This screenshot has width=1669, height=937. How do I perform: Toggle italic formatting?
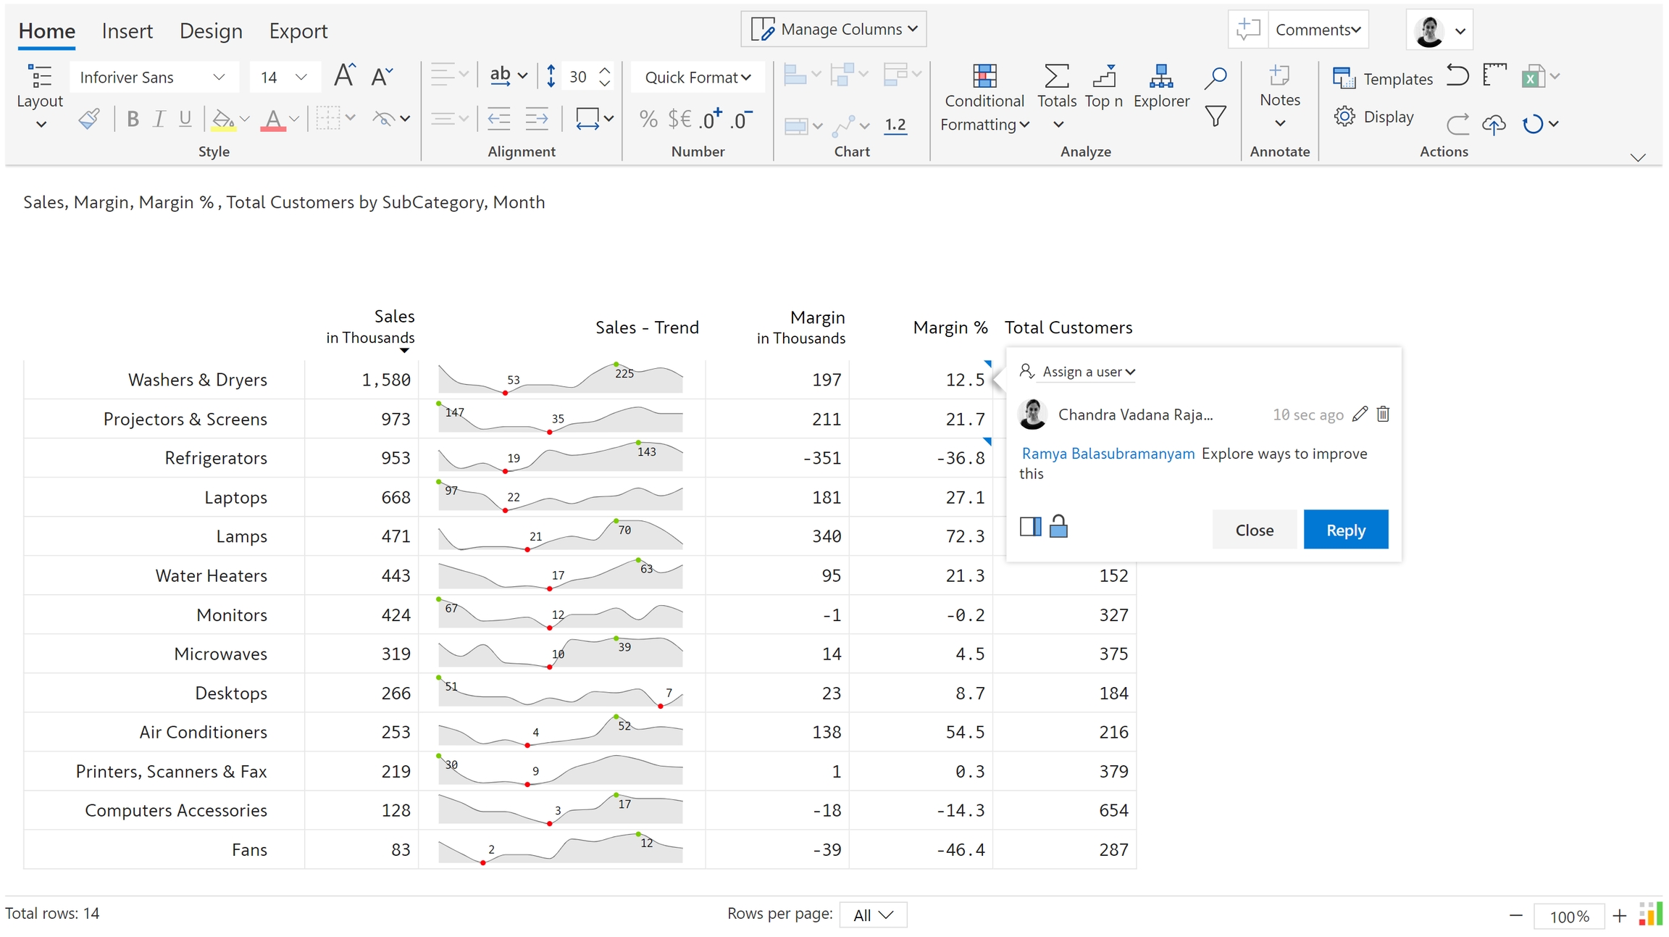coord(159,119)
